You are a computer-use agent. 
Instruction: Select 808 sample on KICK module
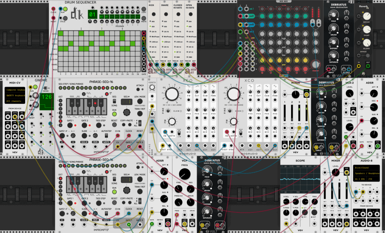150,21
